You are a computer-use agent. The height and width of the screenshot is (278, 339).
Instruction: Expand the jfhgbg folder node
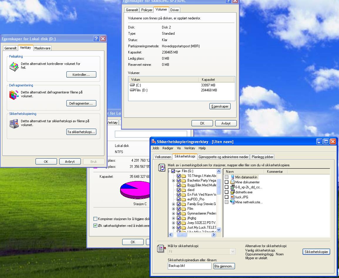[173, 218]
